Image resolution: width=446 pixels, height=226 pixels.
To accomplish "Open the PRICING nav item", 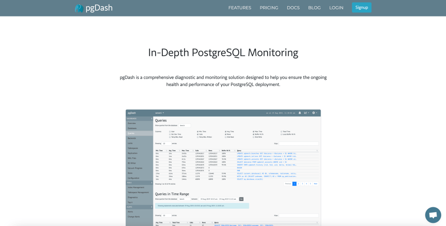I will tap(269, 8).
